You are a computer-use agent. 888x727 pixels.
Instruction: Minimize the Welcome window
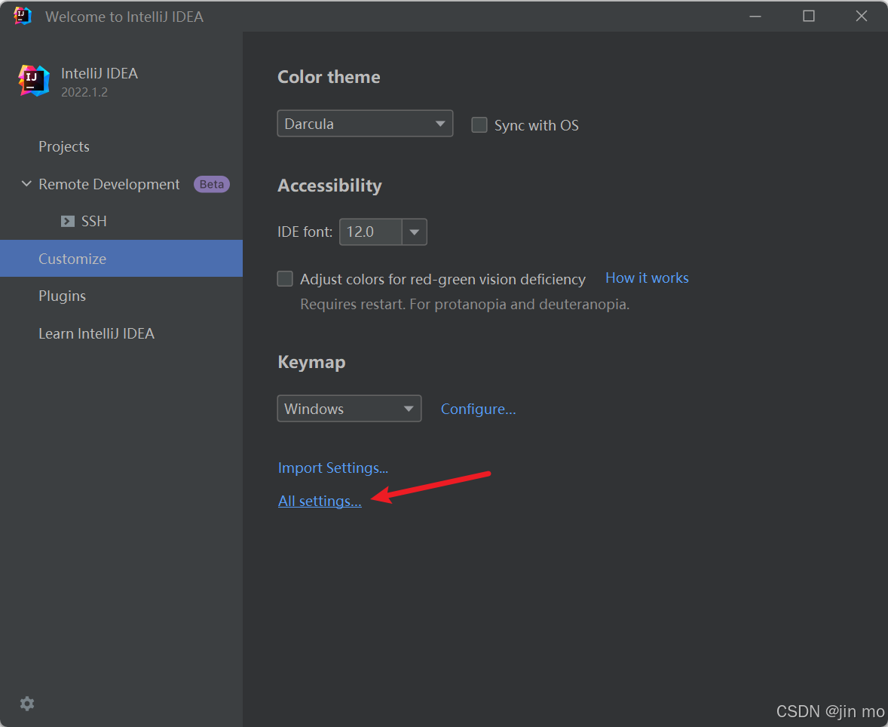pyautogui.click(x=755, y=16)
